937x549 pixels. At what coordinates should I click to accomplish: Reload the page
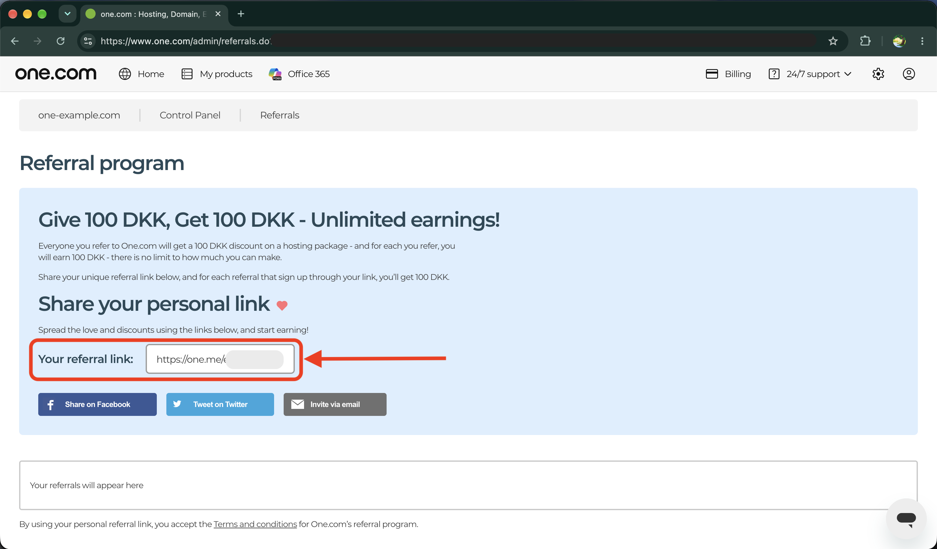61,41
